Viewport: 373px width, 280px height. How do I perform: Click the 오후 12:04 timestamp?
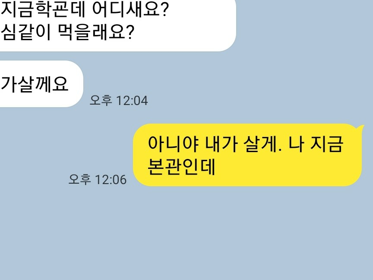[x=118, y=101]
